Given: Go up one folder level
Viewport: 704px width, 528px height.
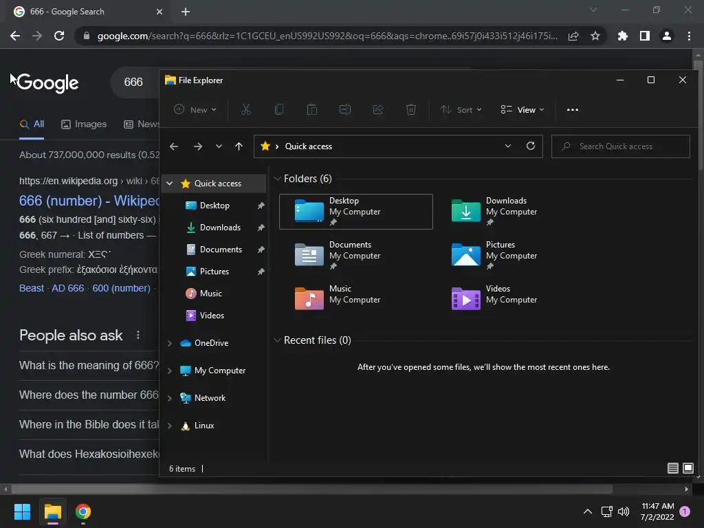Looking at the screenshot, I should 239,146.
